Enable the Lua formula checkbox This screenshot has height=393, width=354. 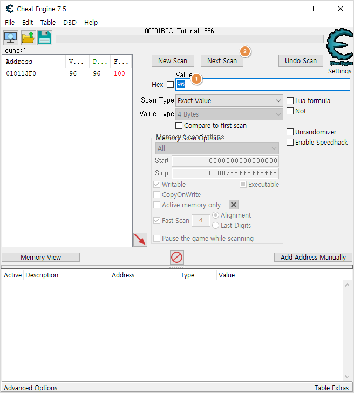pyautogui.click(x=290, y=101)
